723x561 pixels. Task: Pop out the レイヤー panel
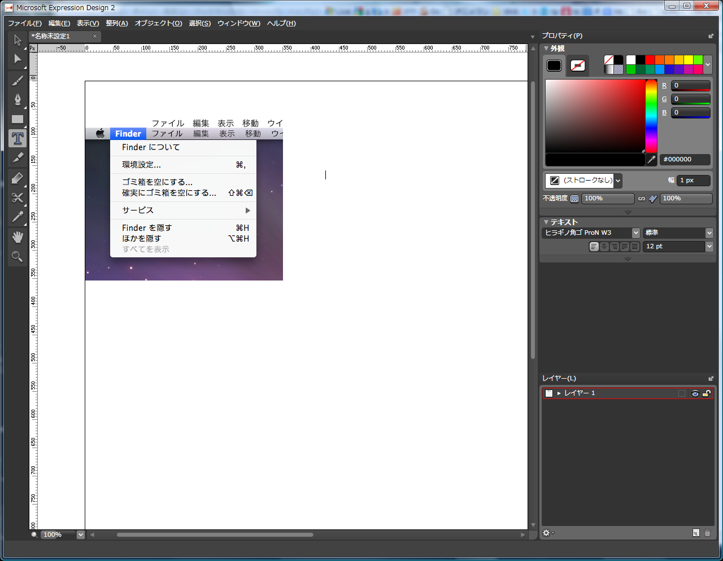(x=711, y=379)
